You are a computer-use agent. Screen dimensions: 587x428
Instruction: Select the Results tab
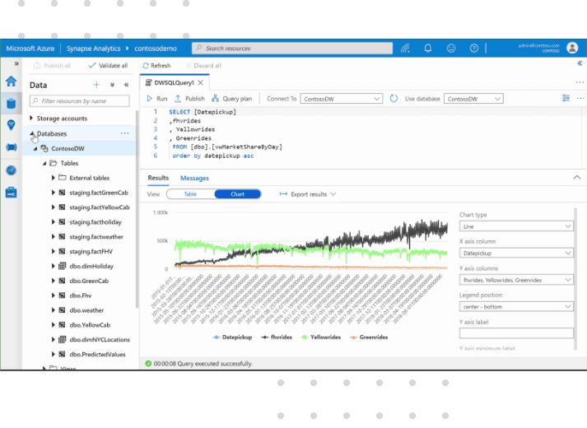[x=158, y=178]
